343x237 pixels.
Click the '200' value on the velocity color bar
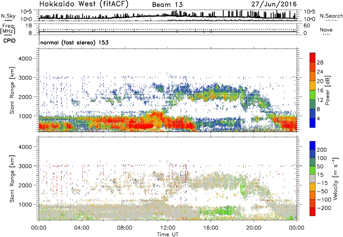tap(322, 150)
